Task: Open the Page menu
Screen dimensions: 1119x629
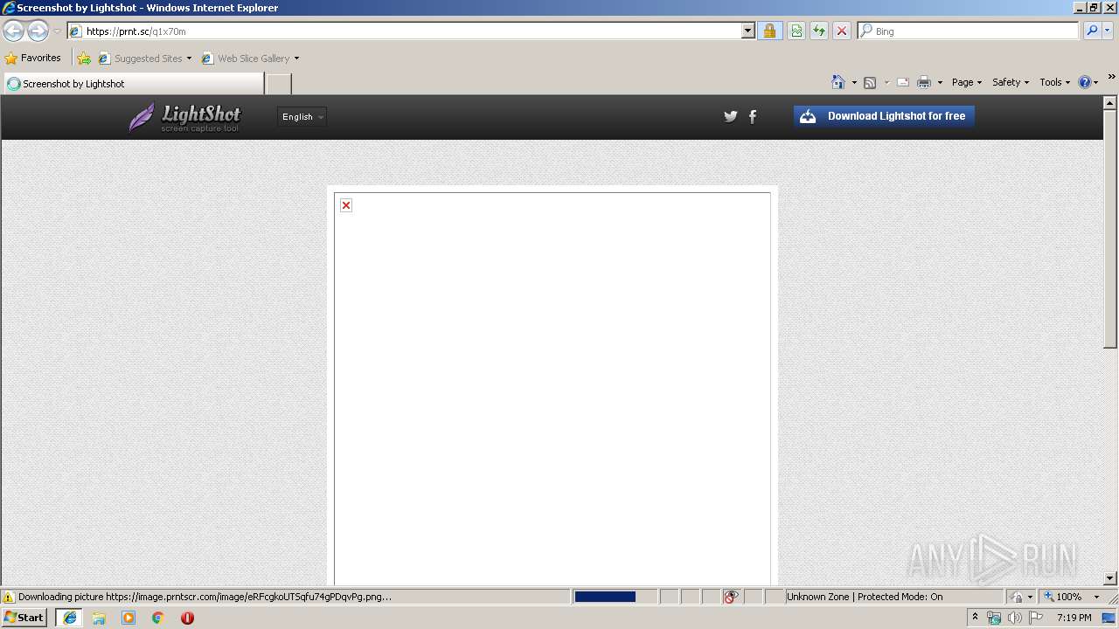Action: [x=967, y=82]
